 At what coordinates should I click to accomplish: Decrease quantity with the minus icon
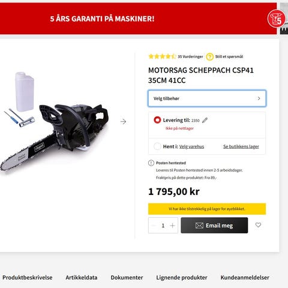[x=154, y=226]
